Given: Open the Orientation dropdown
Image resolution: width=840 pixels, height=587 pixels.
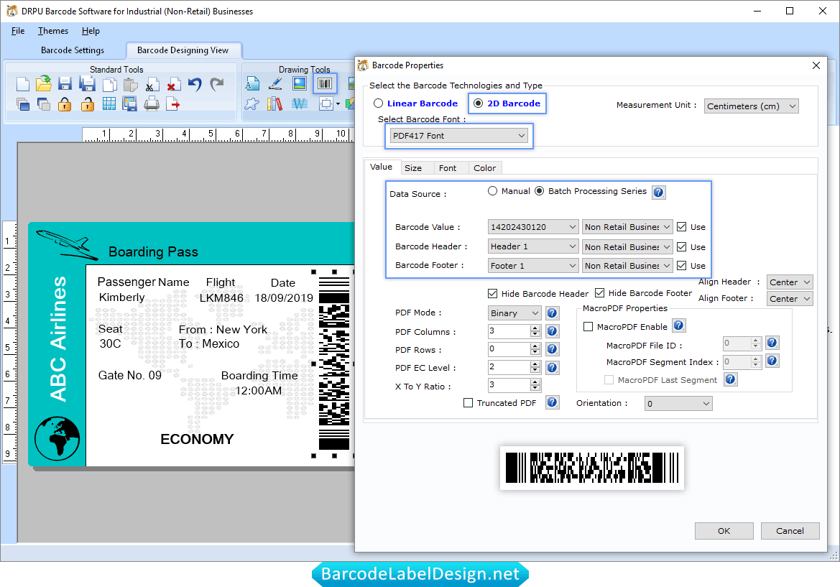Looking at the screenshot, I should click(678, 403).
